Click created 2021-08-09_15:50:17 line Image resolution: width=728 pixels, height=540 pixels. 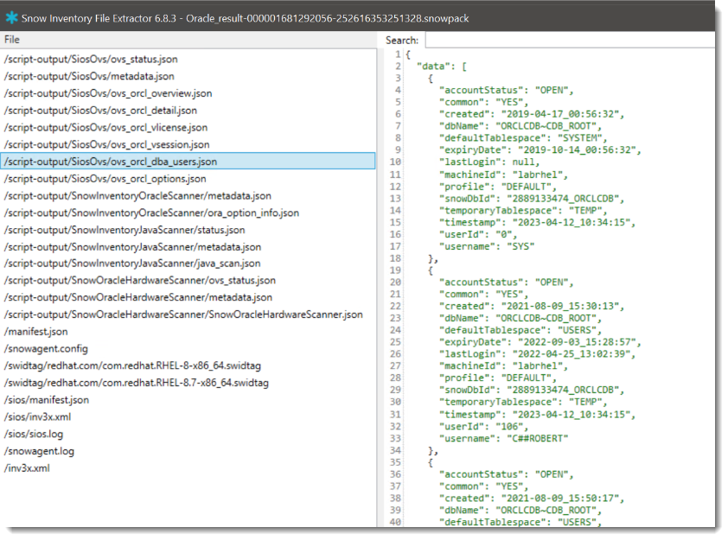click(x=532, y=499)
